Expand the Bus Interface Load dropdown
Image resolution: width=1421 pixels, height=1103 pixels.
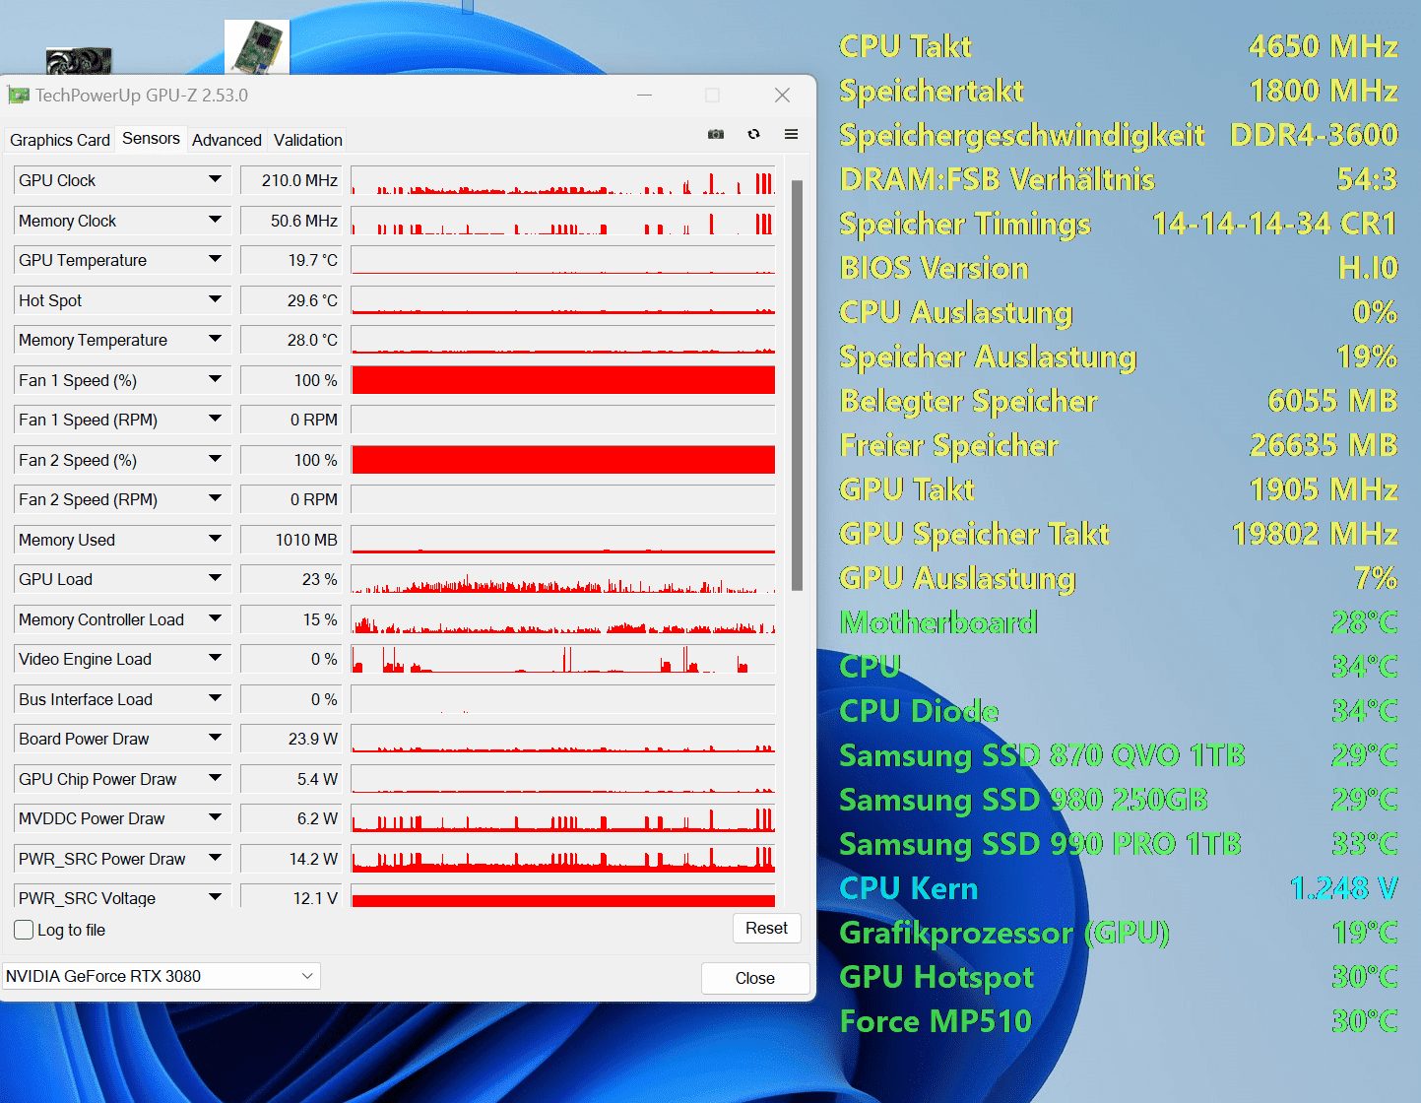click(x=215, y=698)
